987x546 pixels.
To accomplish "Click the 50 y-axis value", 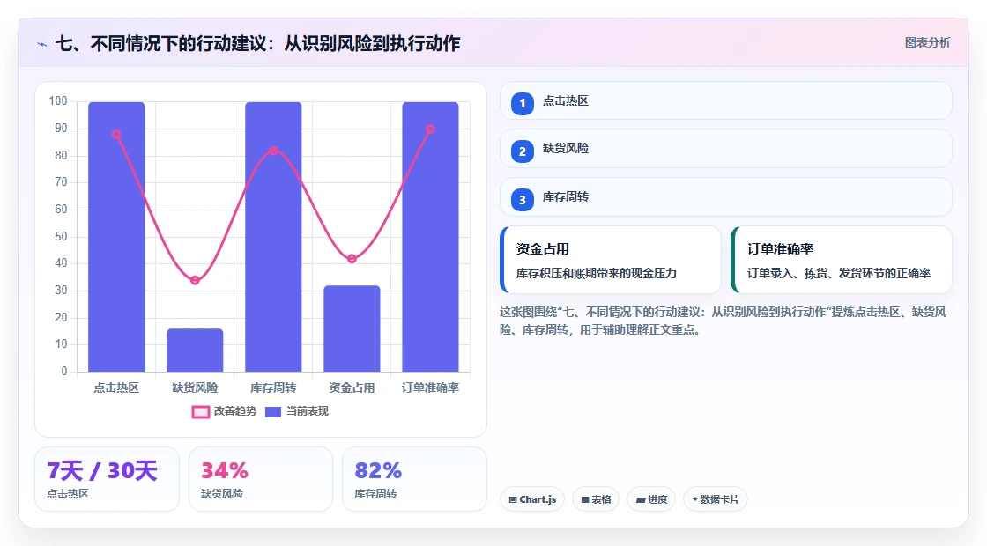I will 61,237.
